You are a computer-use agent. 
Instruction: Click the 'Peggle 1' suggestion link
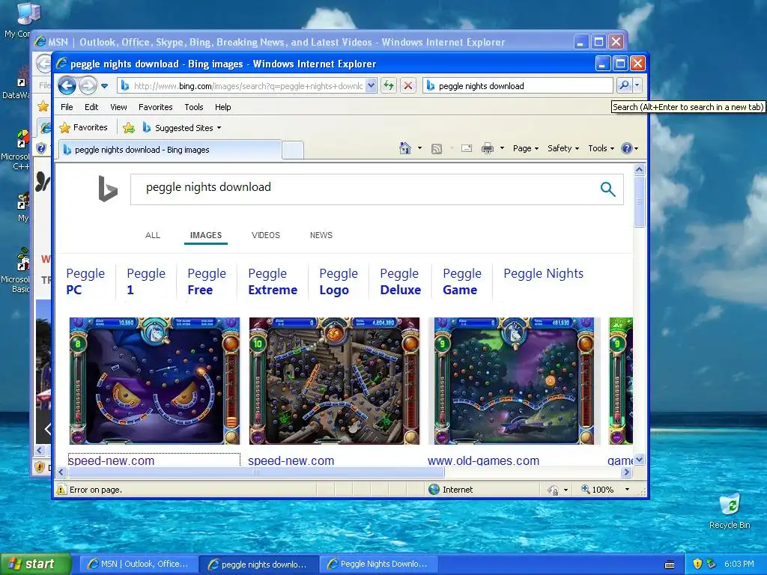pyautogui.click(x=146, y=282)
